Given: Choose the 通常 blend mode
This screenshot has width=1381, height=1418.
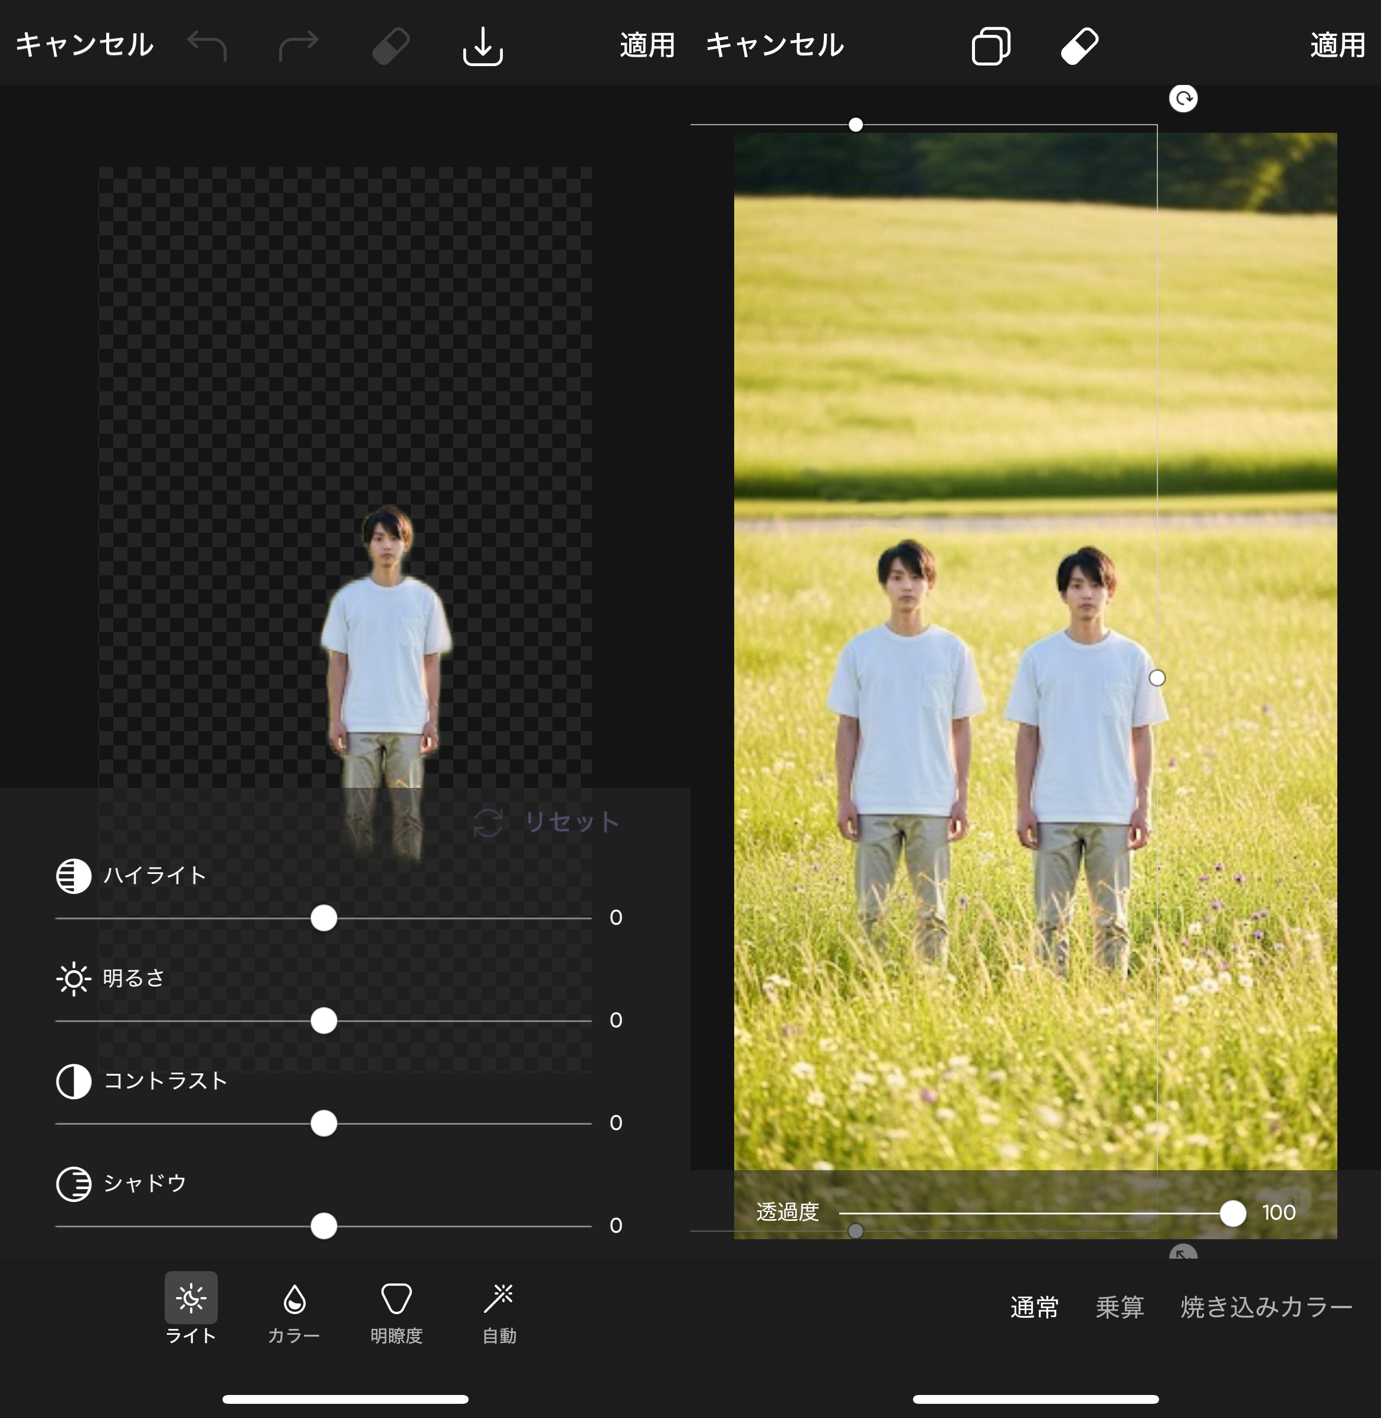Looking at the screenshot, I should (x=1035, y=1308).
